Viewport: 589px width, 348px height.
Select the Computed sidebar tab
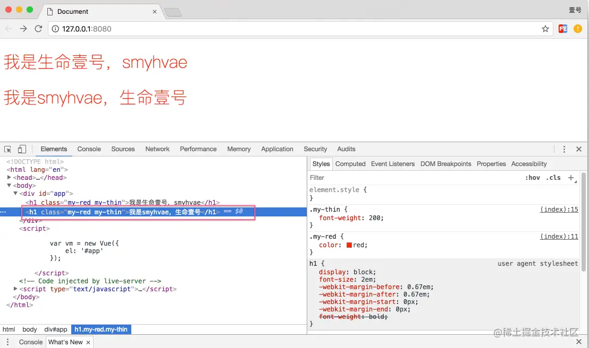(350, 164)
